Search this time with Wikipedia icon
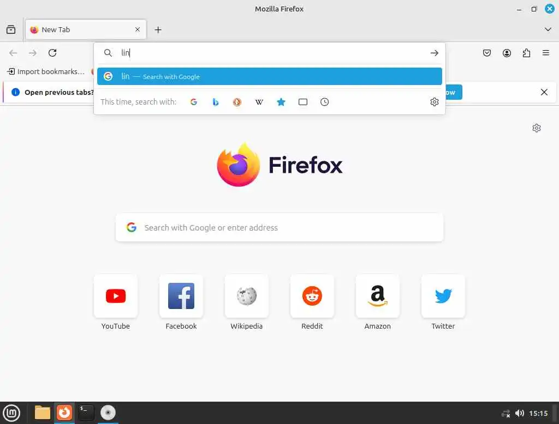Image resolution: width=559 pixels, height=424 pixels. point(259,102)
